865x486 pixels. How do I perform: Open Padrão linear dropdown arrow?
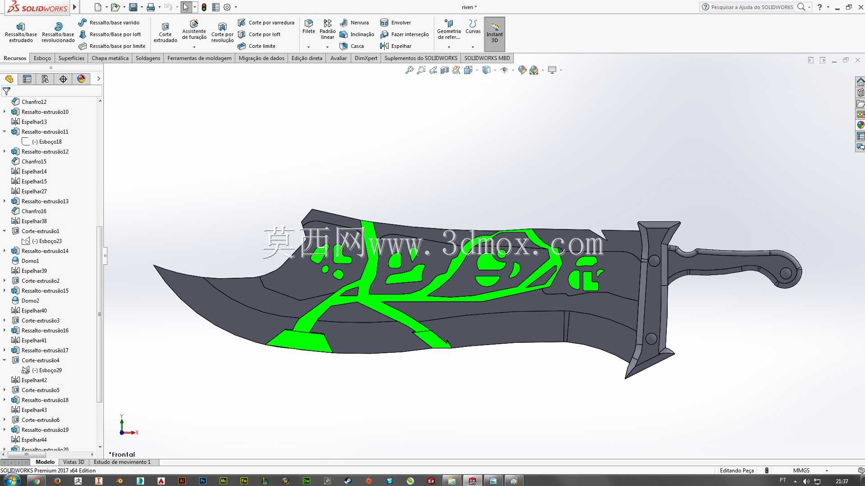pos(327,47)
